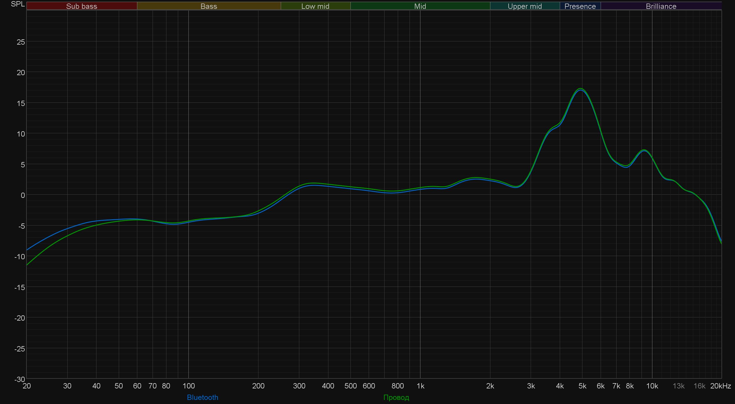Click the 1k frequency axis label

coord(420,386)
